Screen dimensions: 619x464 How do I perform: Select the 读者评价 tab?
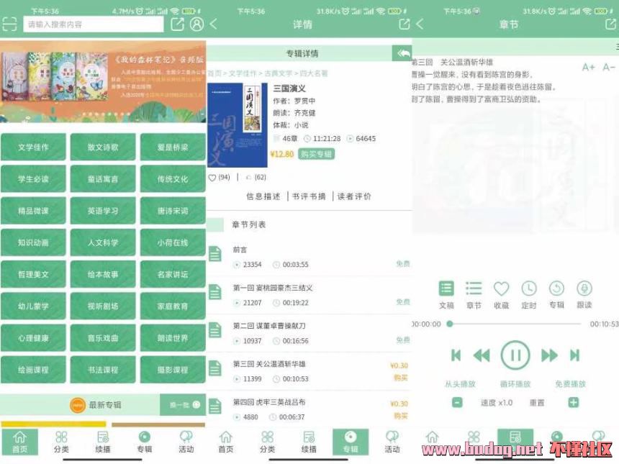pos(354,196)
